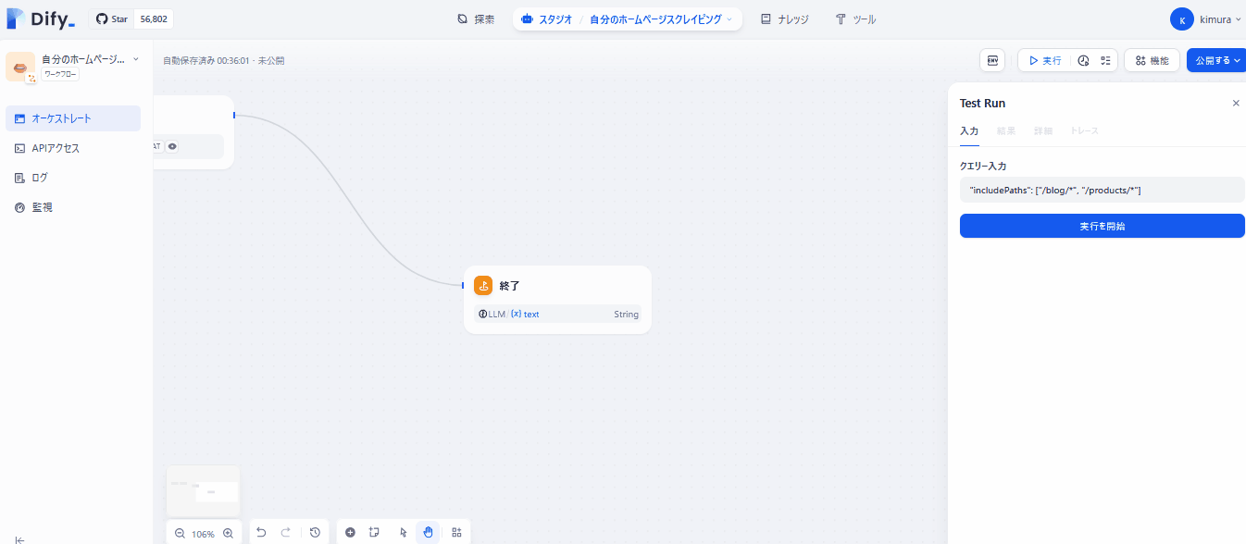Undo the last workflow change

260,532
